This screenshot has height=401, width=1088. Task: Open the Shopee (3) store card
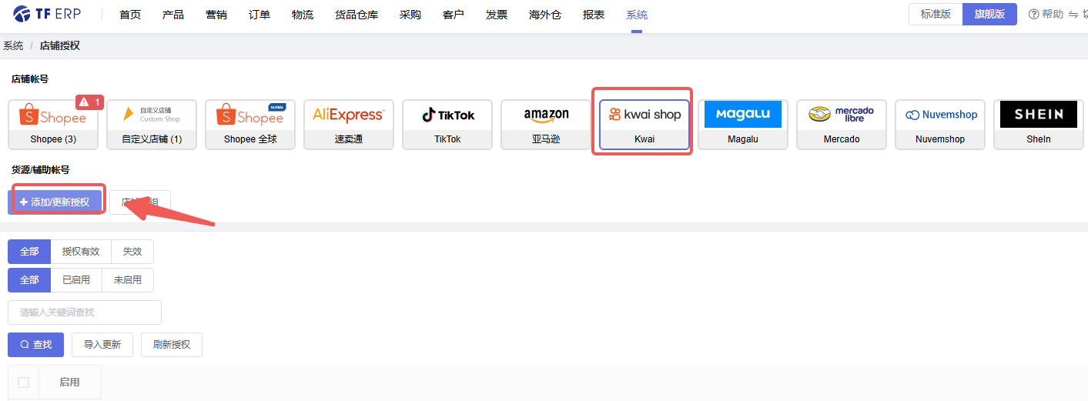(x=53, y=125)
